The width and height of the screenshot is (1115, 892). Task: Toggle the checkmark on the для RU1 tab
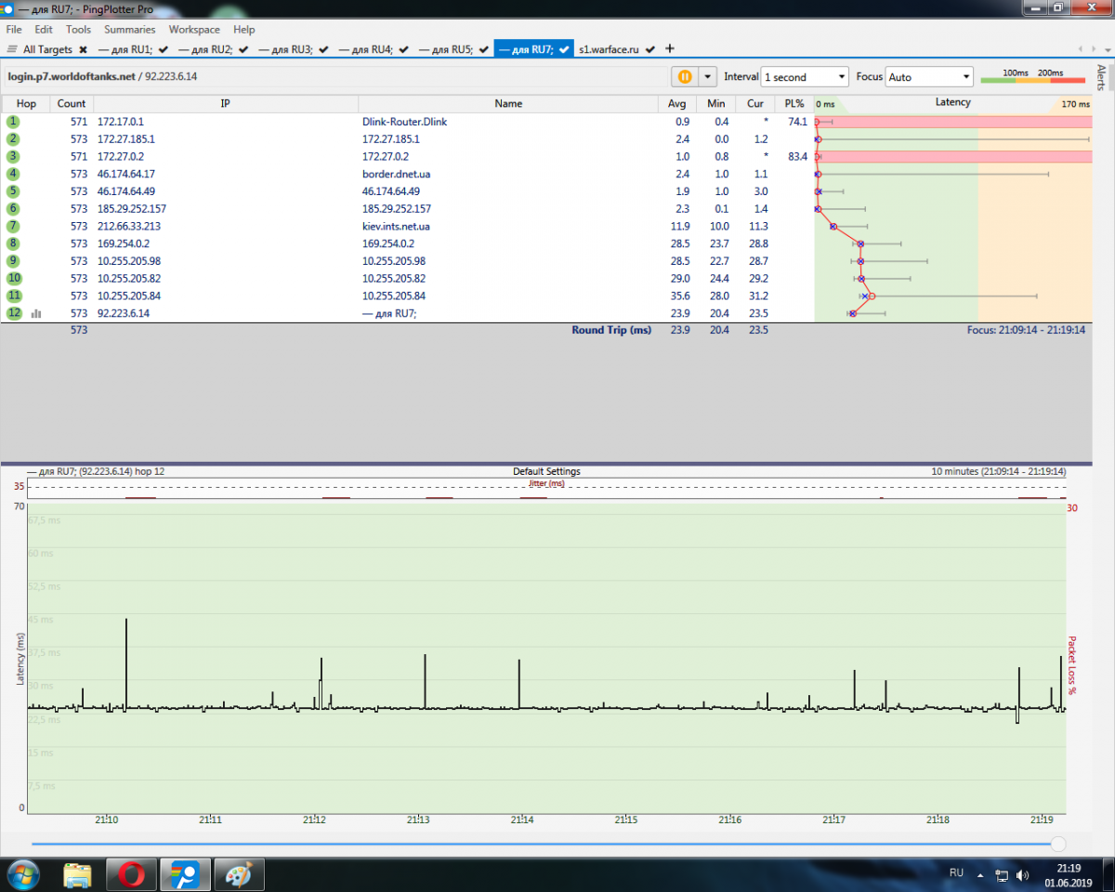click(x=163, y=49)
